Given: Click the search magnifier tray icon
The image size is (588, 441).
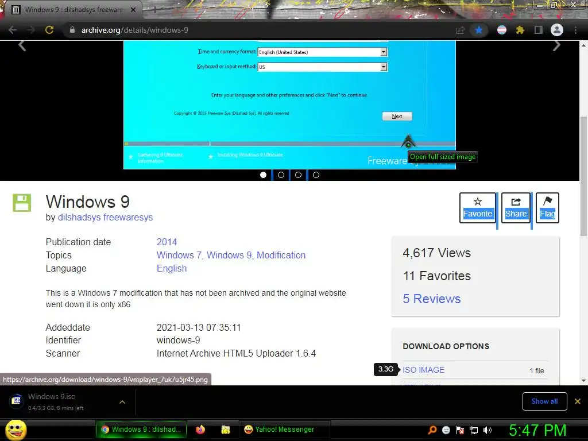Looking at the screenshot, I should pos(432,430).
